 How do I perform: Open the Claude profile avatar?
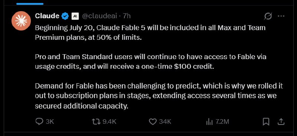click(21, 21)
